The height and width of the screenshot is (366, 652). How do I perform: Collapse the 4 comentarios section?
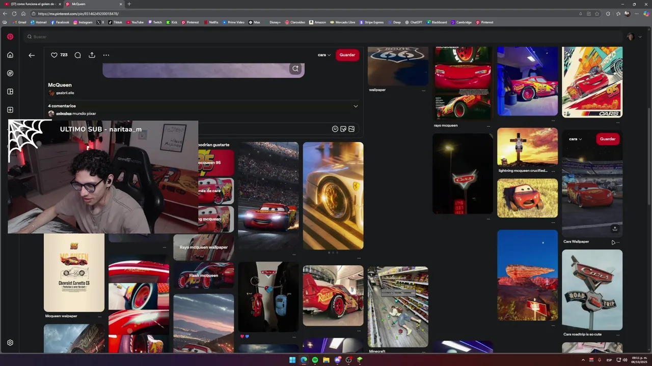click(x=356, y=106)
